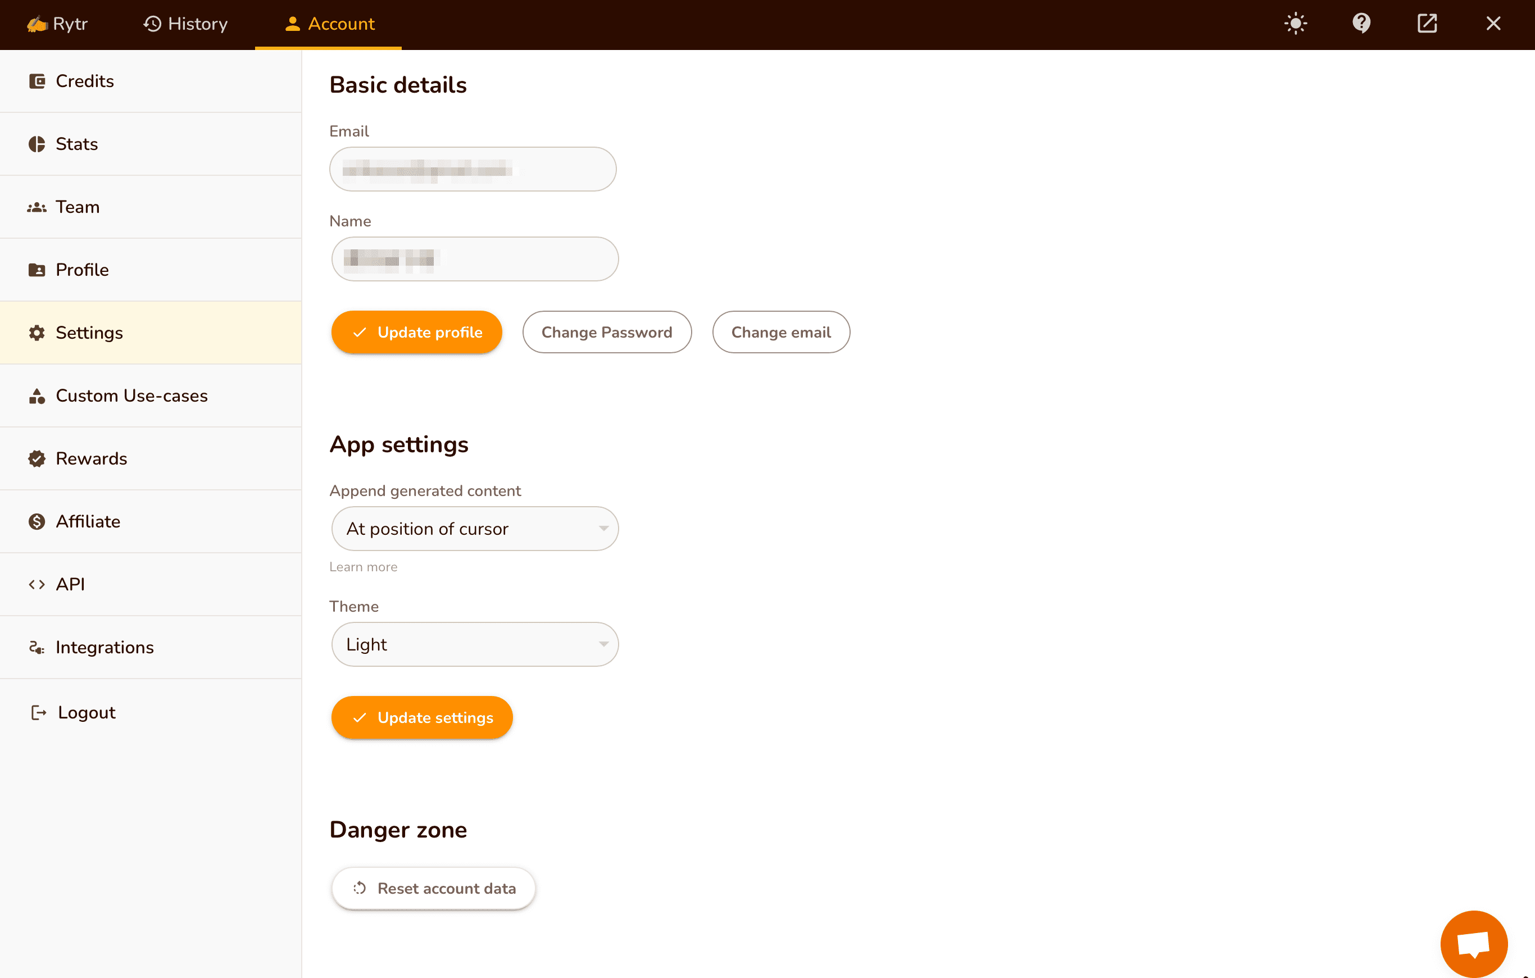Screen dimensions: 1535x978
Task: Switch to the History tab
Action: coord(185,24)
